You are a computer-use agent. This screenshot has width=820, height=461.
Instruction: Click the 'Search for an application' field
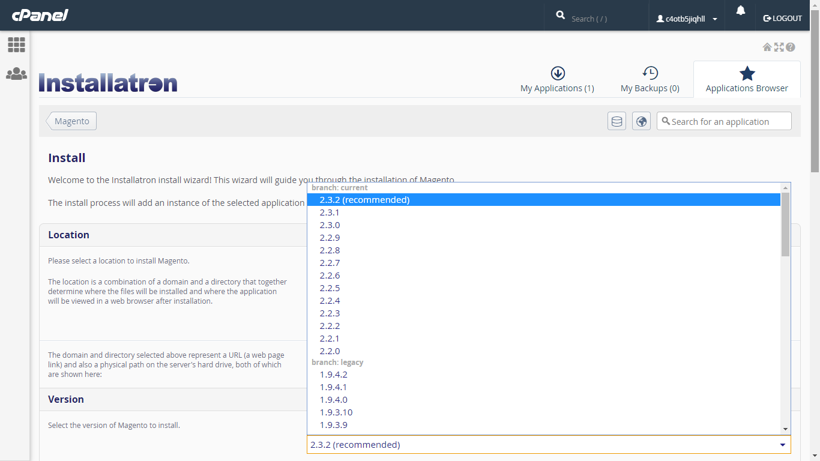point(724,121)
